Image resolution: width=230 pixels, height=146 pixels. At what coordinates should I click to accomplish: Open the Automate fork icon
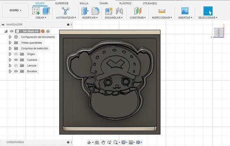pos(65,11)
